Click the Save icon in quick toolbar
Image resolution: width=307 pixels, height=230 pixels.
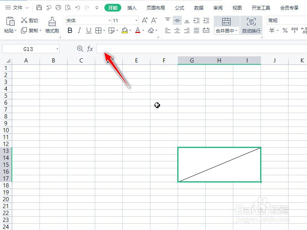(39, 8)
